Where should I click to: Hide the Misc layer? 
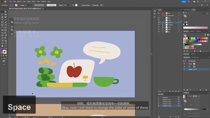point(159,18)
